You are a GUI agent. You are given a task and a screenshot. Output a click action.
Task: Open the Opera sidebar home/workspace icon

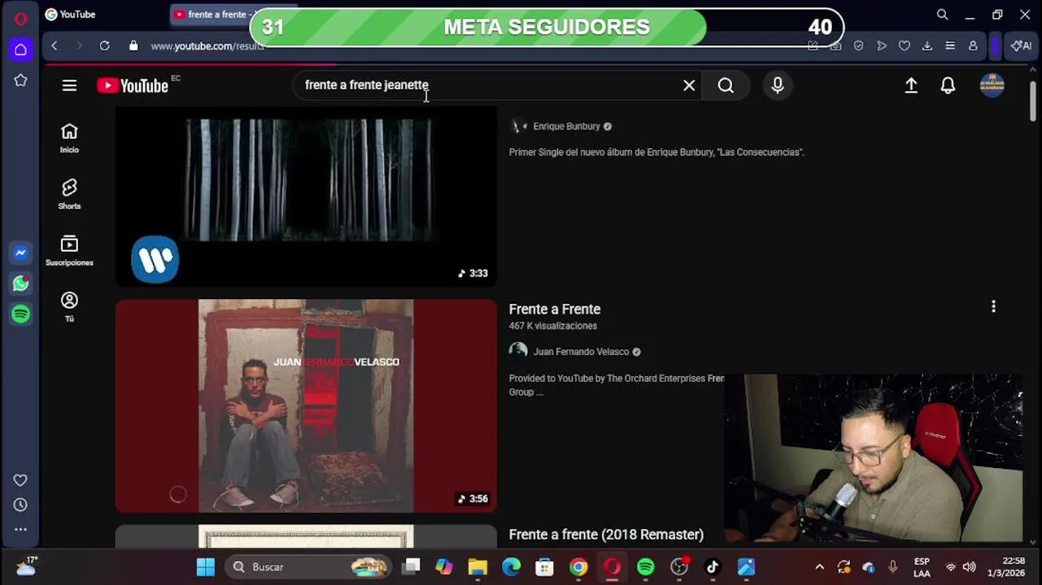[20, 50]
